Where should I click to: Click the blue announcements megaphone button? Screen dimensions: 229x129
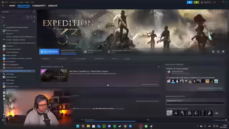190,2
